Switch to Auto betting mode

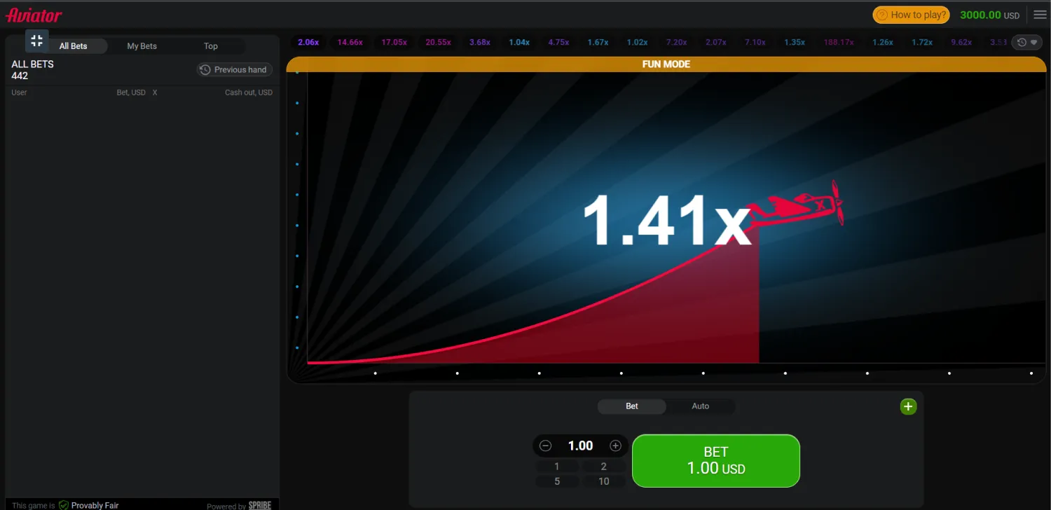(700, 406)
